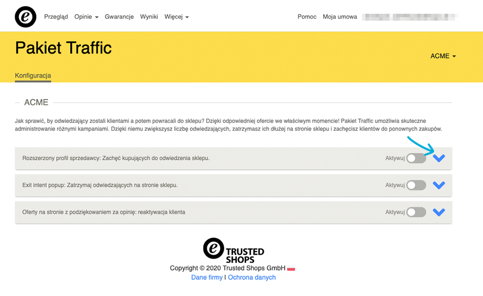
Task: Click 'Copyright © 2020 Trusted Shops GmbH' text
Action: click(227, 268)
